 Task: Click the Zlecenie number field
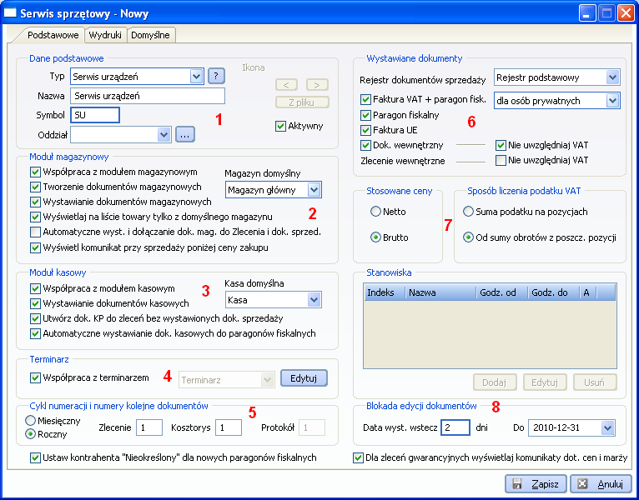coord(149,428)
